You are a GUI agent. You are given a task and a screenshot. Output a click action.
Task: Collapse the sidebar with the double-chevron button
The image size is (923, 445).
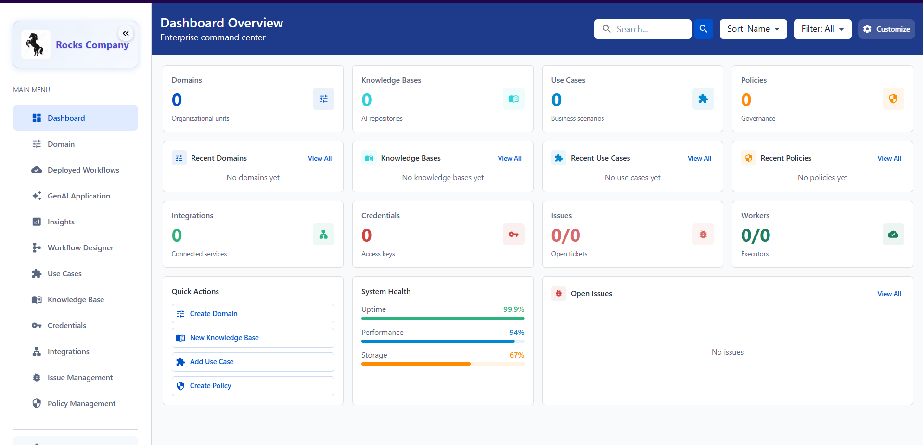point(126,33)
